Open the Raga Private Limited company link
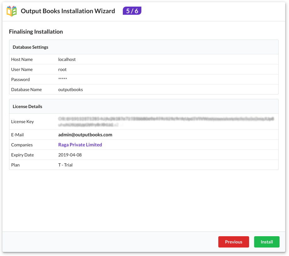Image resolution: width=289 pixels, height=256 pixels. click(x=80, y=145)
